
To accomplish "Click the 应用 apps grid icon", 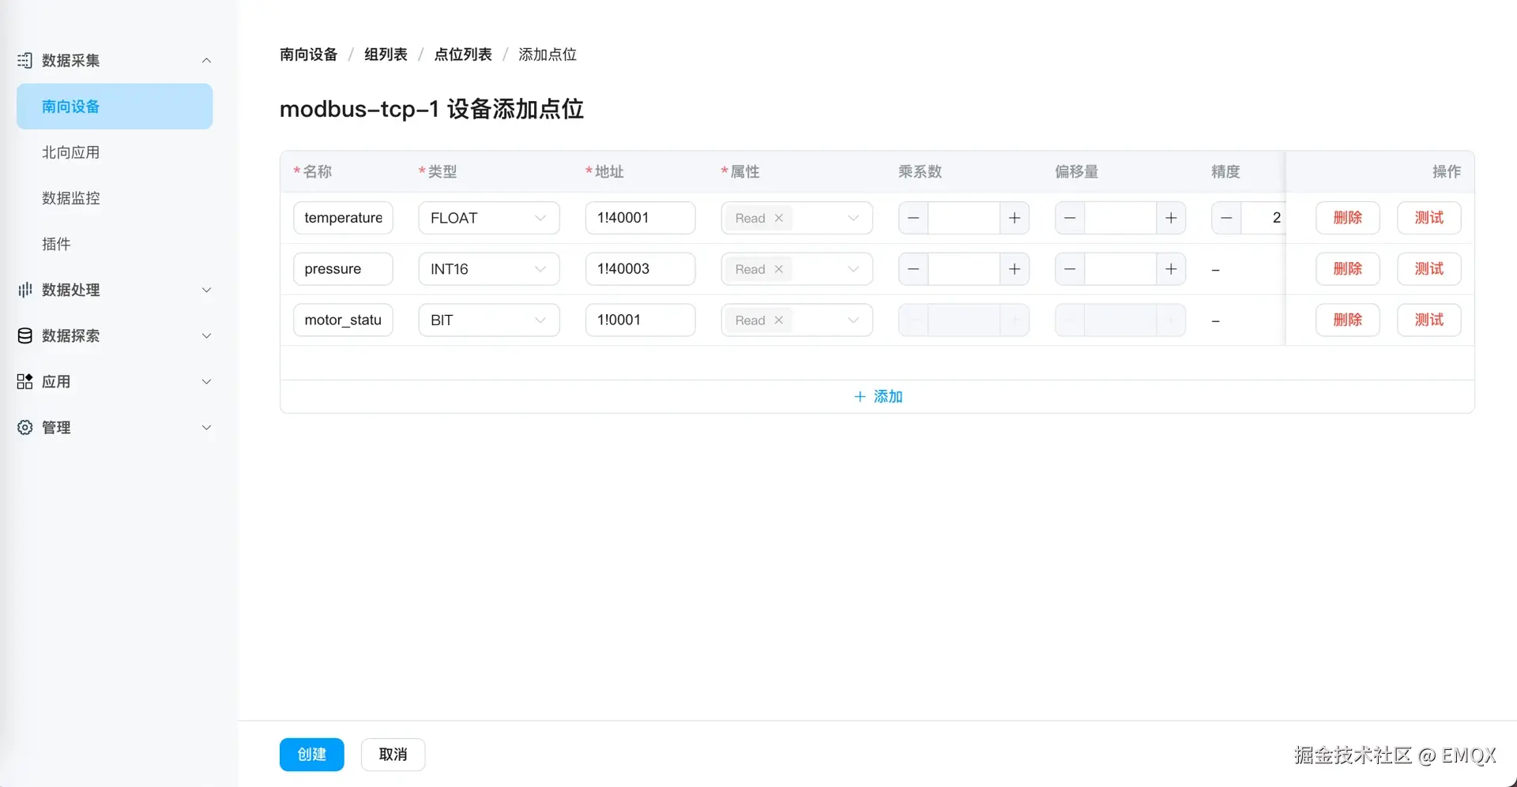I will tap(24, 381).
